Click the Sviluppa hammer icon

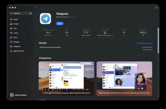11,42
